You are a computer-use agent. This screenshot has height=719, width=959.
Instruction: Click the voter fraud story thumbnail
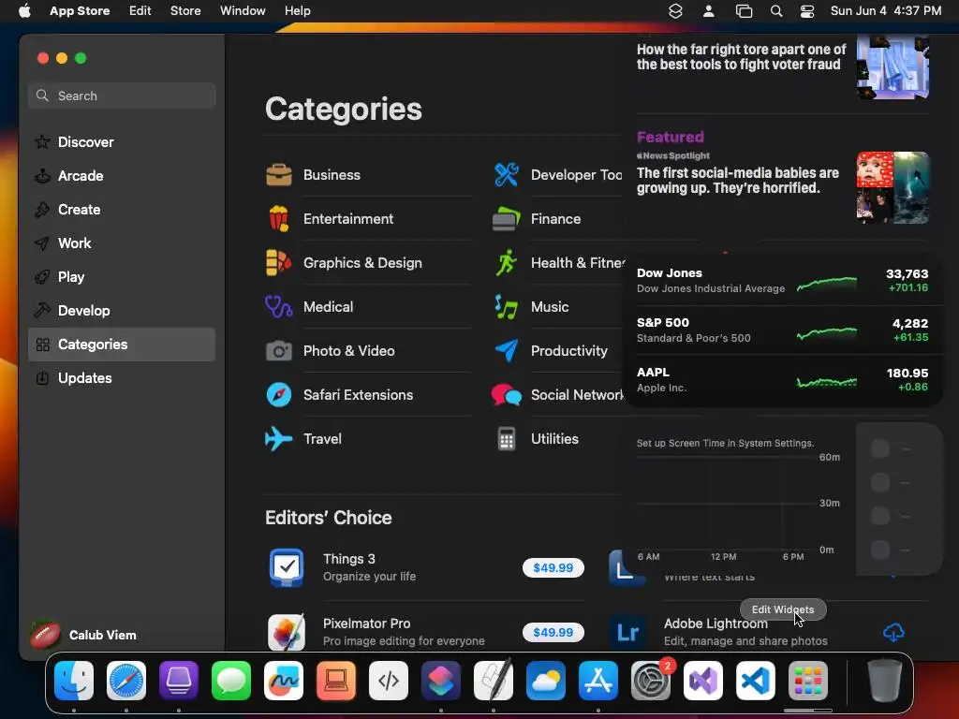(x=893, y=66)
